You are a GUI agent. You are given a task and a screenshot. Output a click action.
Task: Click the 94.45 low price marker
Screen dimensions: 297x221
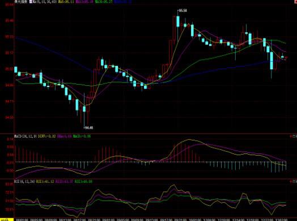click(88, 128)
